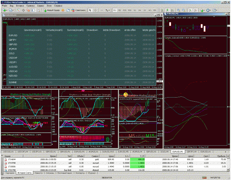Open the Strategy Tester icon
The height and width of the screenshot is (180, 231).
38,10
